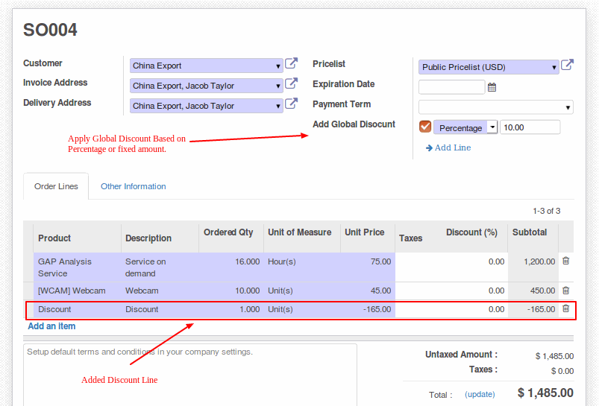Edit the -165.00 unit price cell

368,309
